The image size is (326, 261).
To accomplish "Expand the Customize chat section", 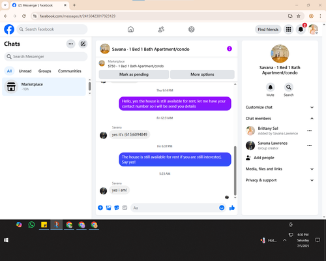I will point(280,107).
